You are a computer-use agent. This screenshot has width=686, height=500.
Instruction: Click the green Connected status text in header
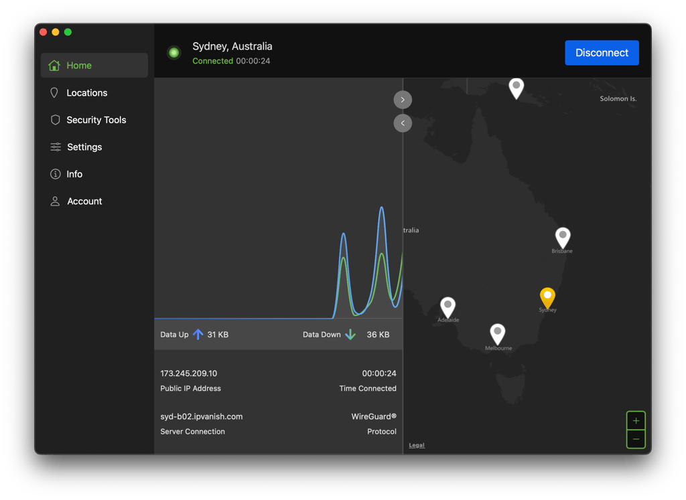[212, 61]
